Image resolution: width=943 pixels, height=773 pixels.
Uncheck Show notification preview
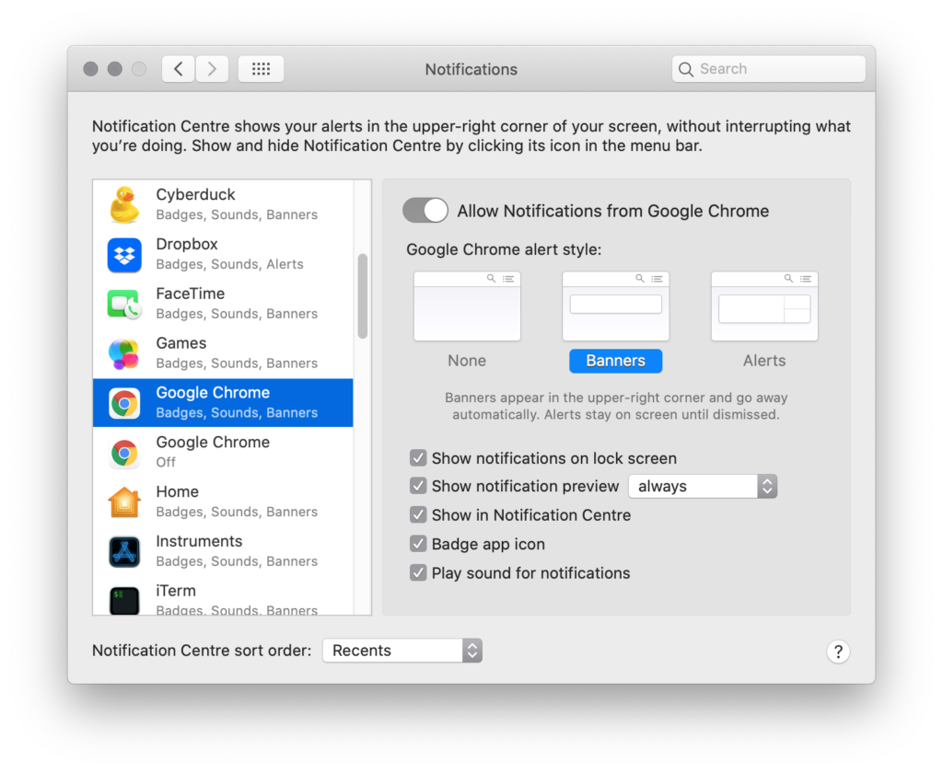(418, 486)
